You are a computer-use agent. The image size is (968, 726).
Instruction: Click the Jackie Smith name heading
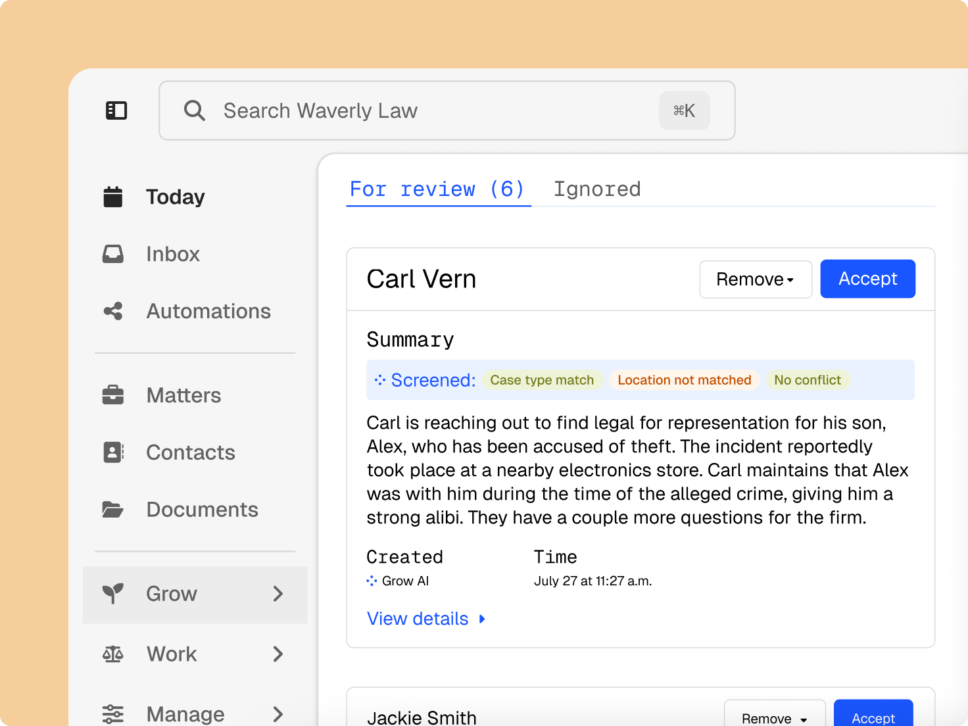click(x=422, y=717)
